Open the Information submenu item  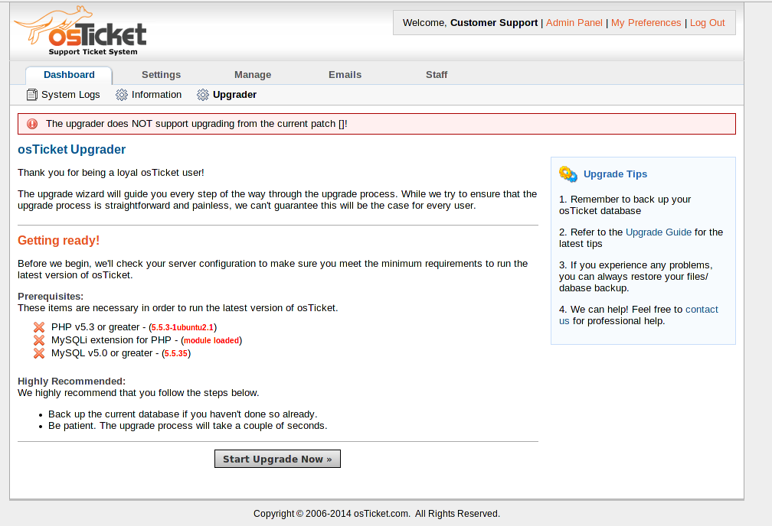156,94
